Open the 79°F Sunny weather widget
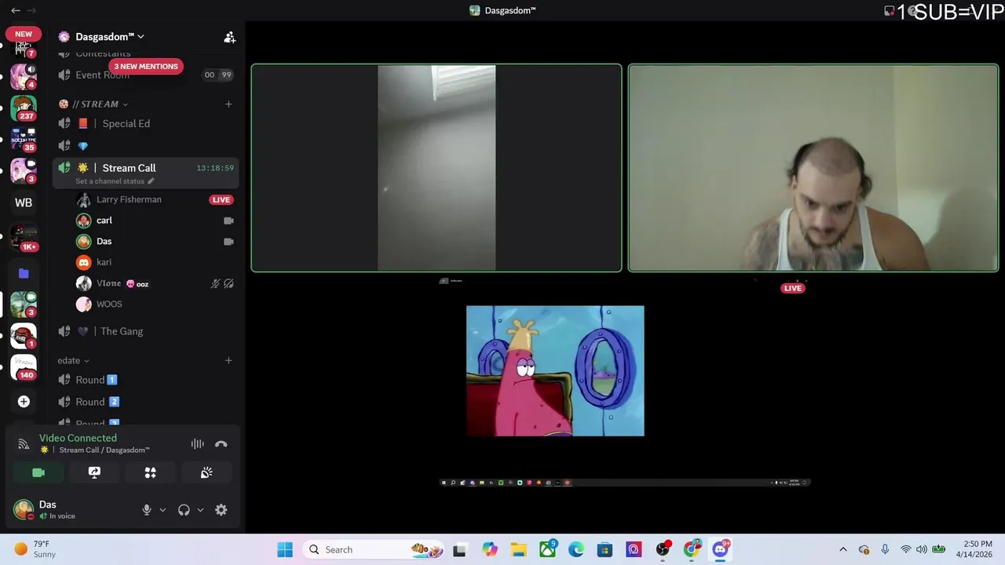The width and height of the screenshot is (1005, 565). click(35, 549)
